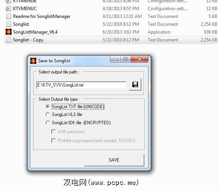Maximize the Save to Songlist dialog
The width and height of the screenshot is (218, 191).
[x=126, y=59]
